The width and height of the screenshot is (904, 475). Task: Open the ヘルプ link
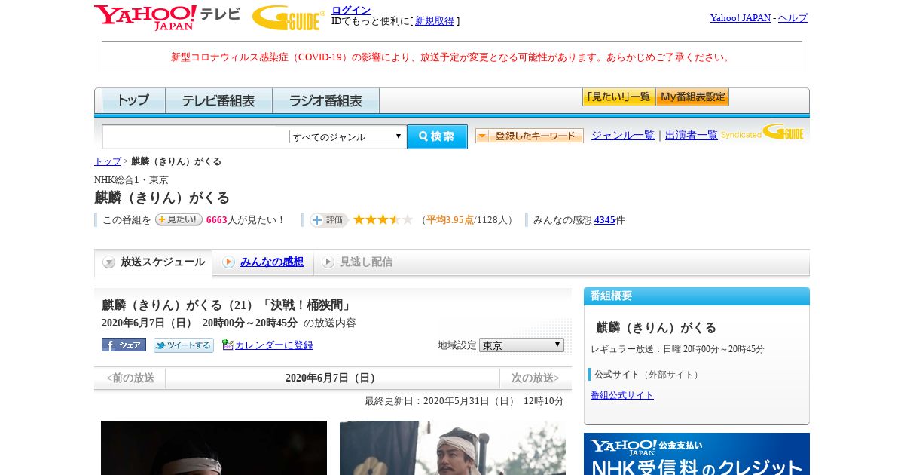pyautogui.click(x=793, y=17)
